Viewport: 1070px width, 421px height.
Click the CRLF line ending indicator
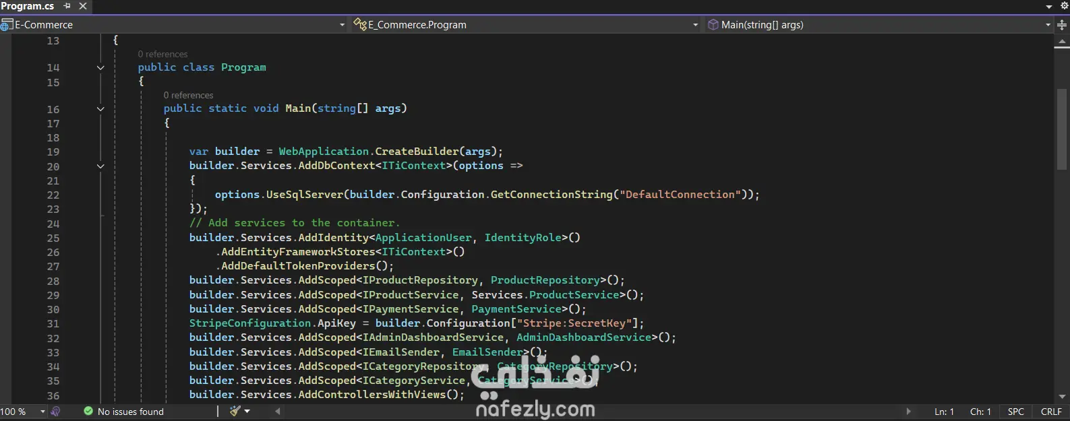(1051, 412)
